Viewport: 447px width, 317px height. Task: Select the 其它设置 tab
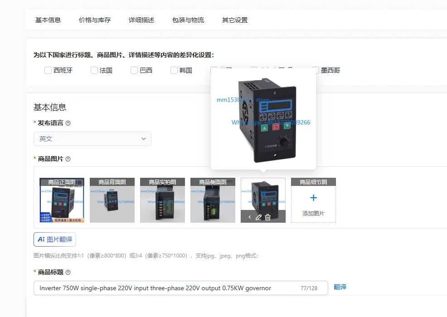click(x=235, y=20)
